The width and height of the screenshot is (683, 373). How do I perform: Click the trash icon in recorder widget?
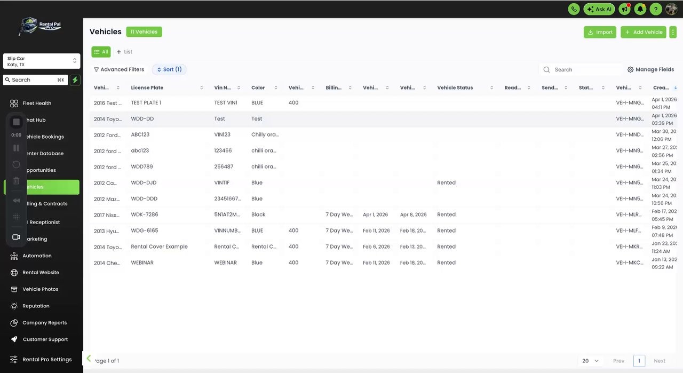click(x=17, y=181)
